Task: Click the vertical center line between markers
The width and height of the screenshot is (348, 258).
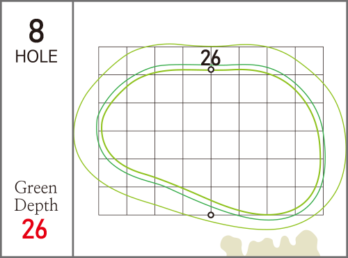Action: pos(211,142)
